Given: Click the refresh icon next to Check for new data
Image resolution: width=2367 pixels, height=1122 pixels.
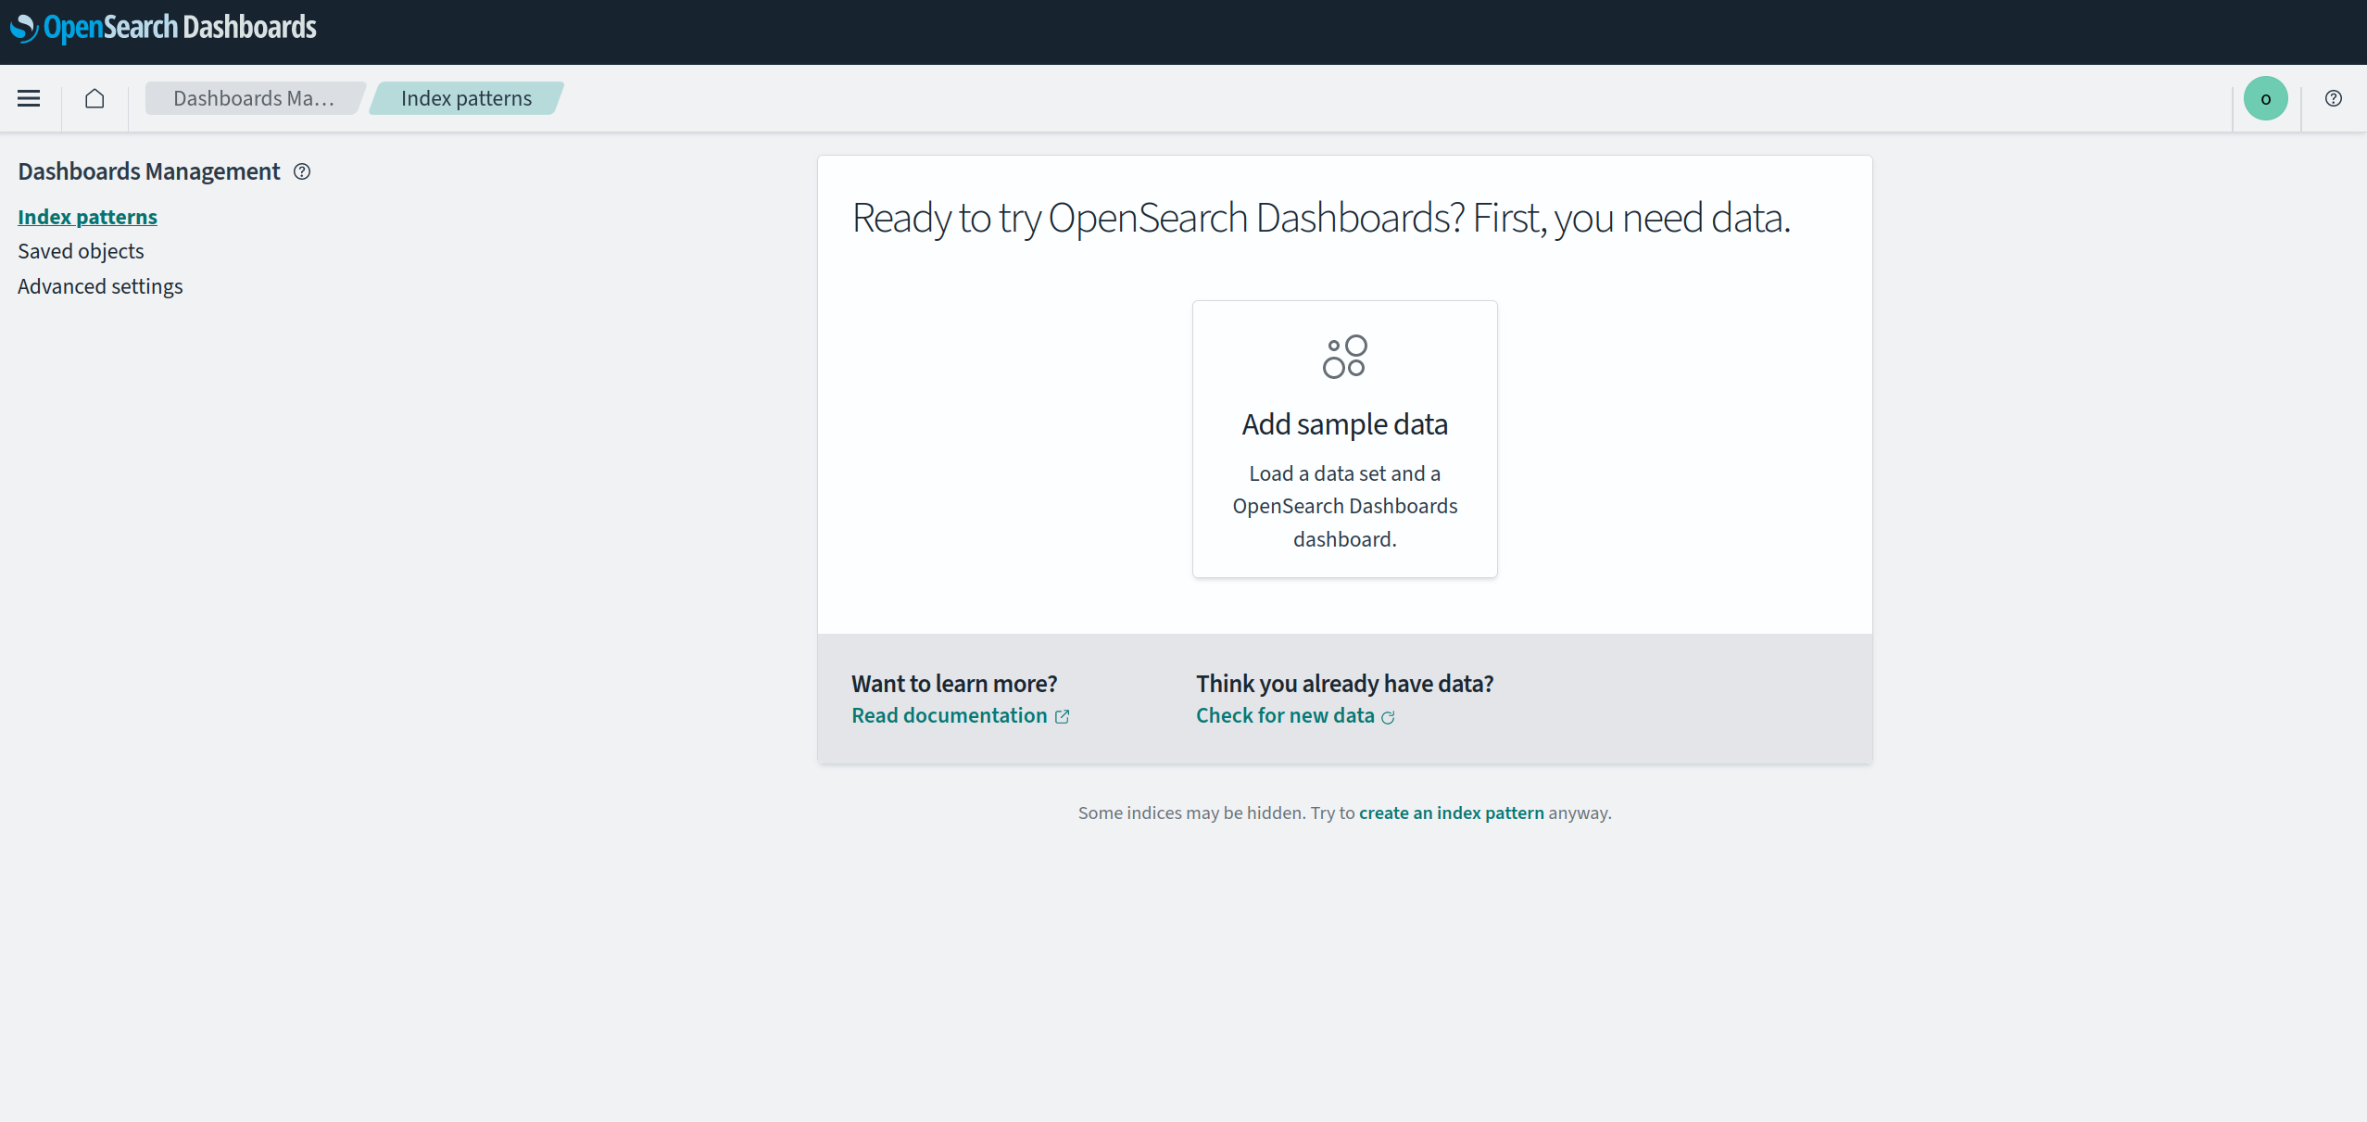Looking at the screenshot, I should point(1387,717).
